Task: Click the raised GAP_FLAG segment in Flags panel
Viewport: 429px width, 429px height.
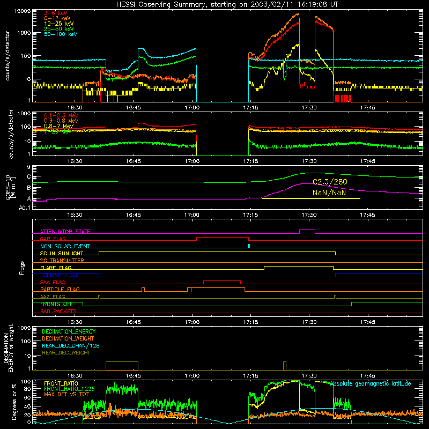Action: [223, 238]
